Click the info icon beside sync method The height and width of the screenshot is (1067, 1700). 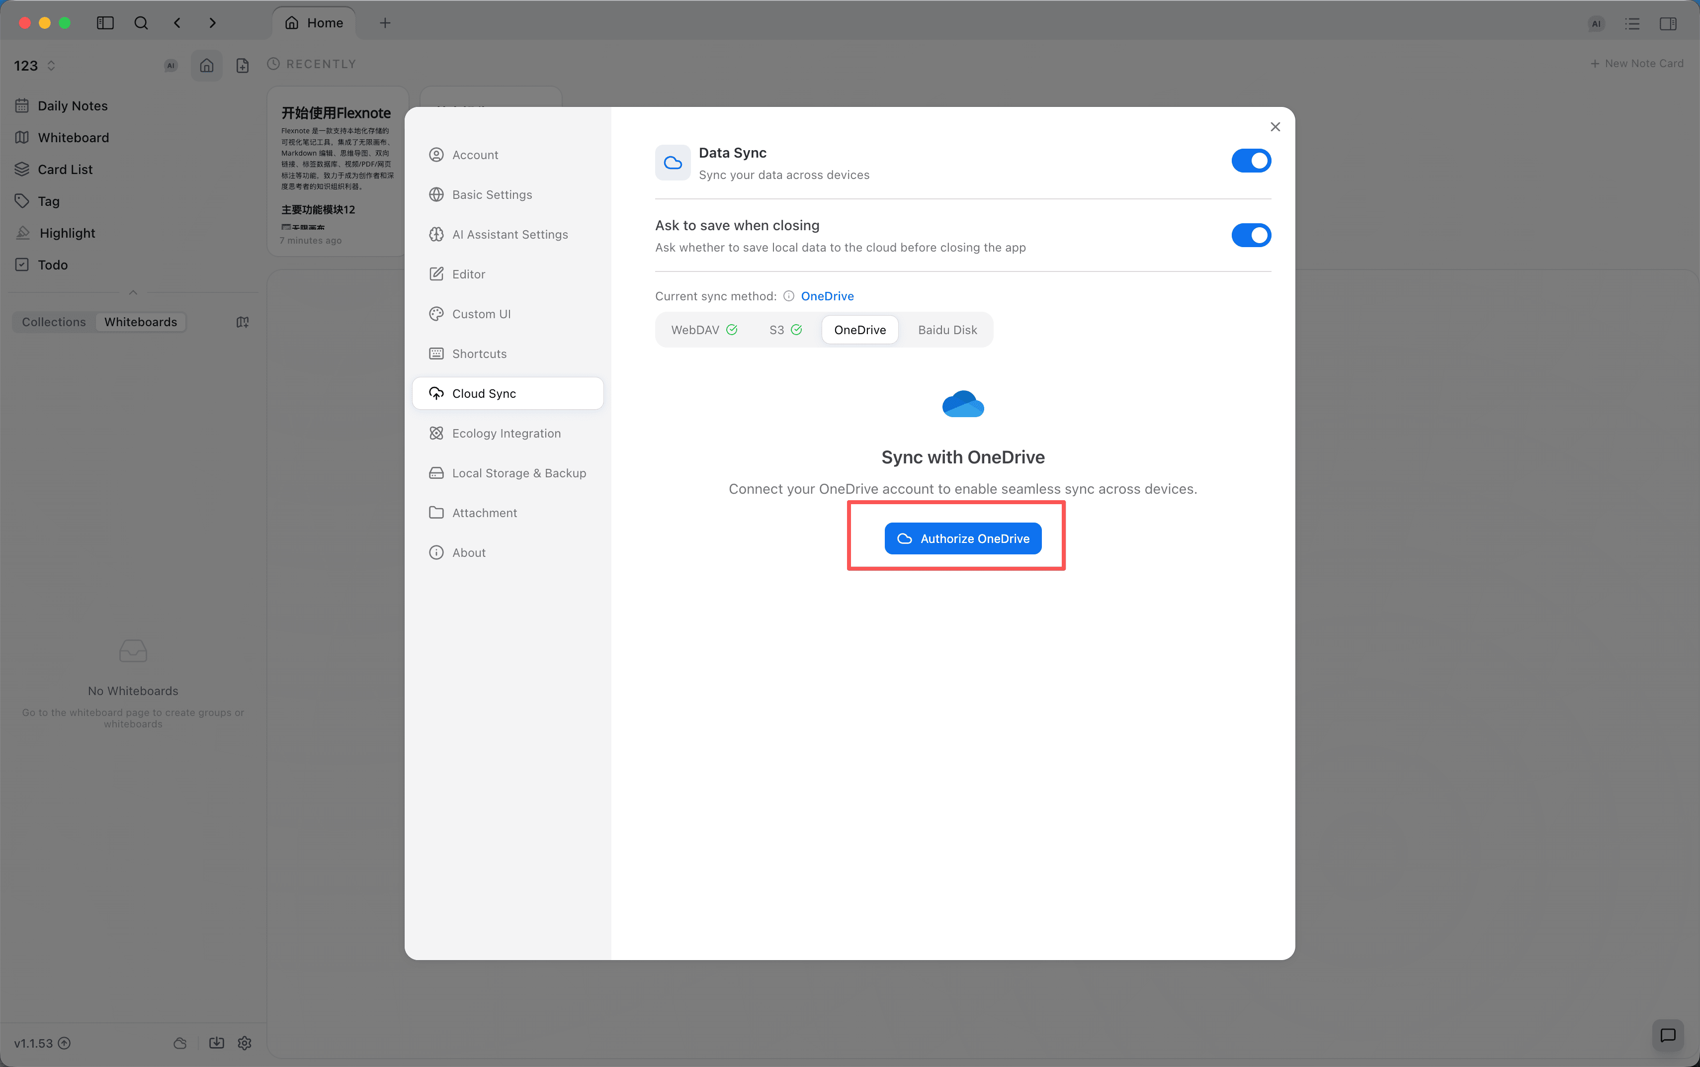789,296
